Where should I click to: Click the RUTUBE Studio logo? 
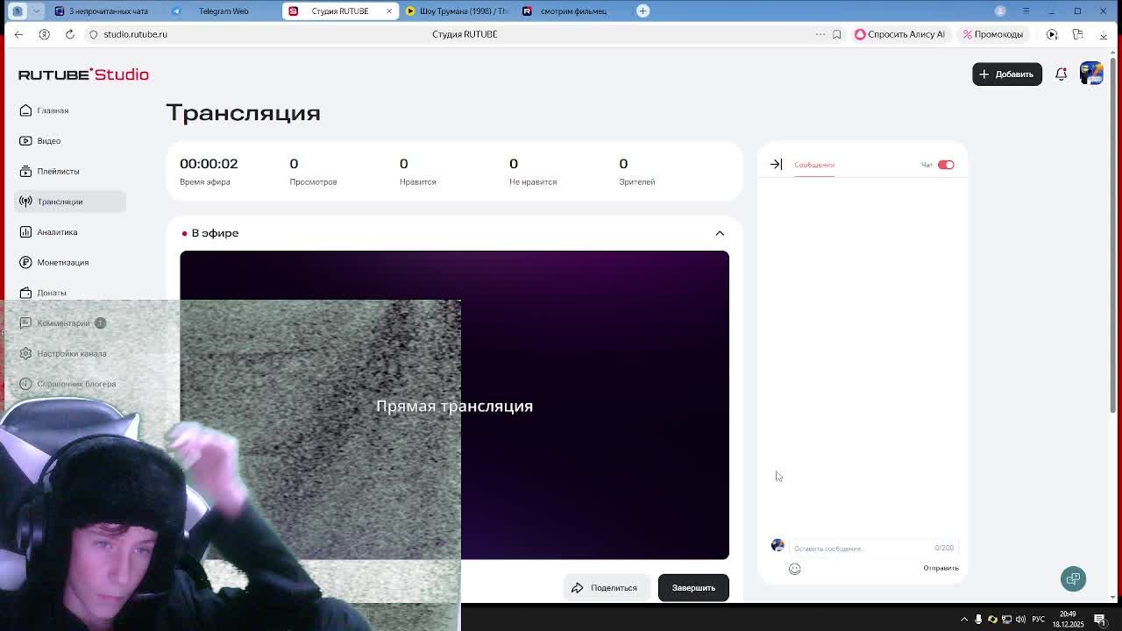(x=83, y=74)
